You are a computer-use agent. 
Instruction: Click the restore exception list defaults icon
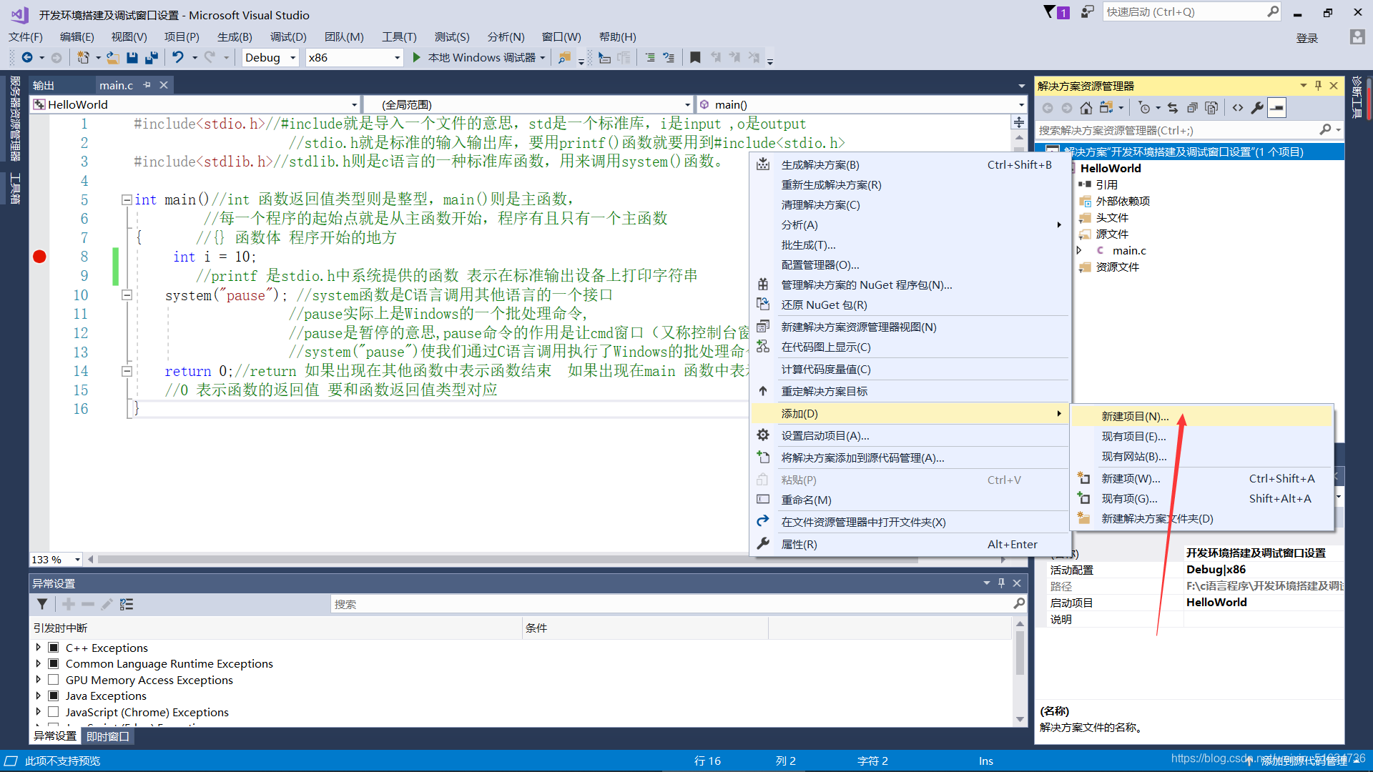tap(127, 605)
